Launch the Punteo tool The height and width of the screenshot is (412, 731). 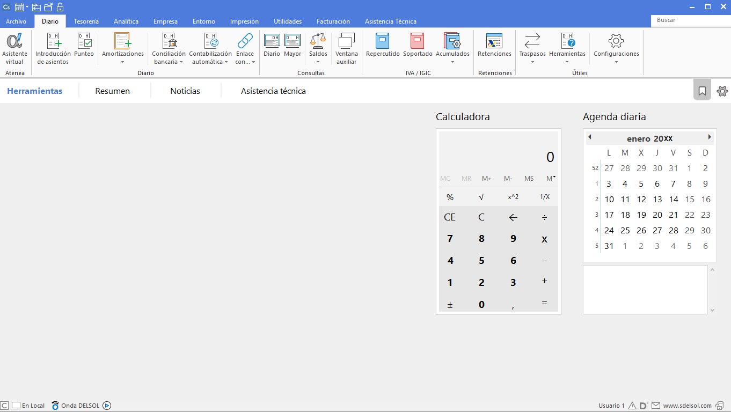(84, 45)
